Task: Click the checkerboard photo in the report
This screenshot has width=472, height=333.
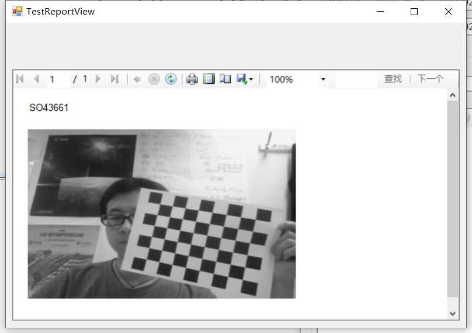Action: pos(162,214)
